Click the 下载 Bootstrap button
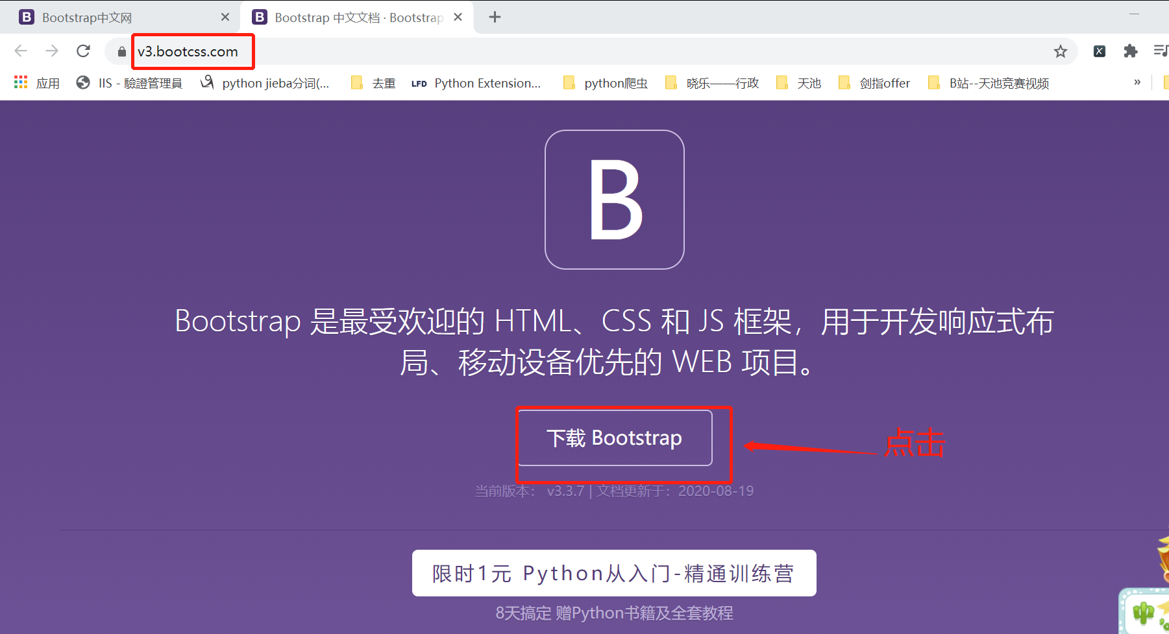This screenshot has height=634, width=1169. tap(615, 438)
